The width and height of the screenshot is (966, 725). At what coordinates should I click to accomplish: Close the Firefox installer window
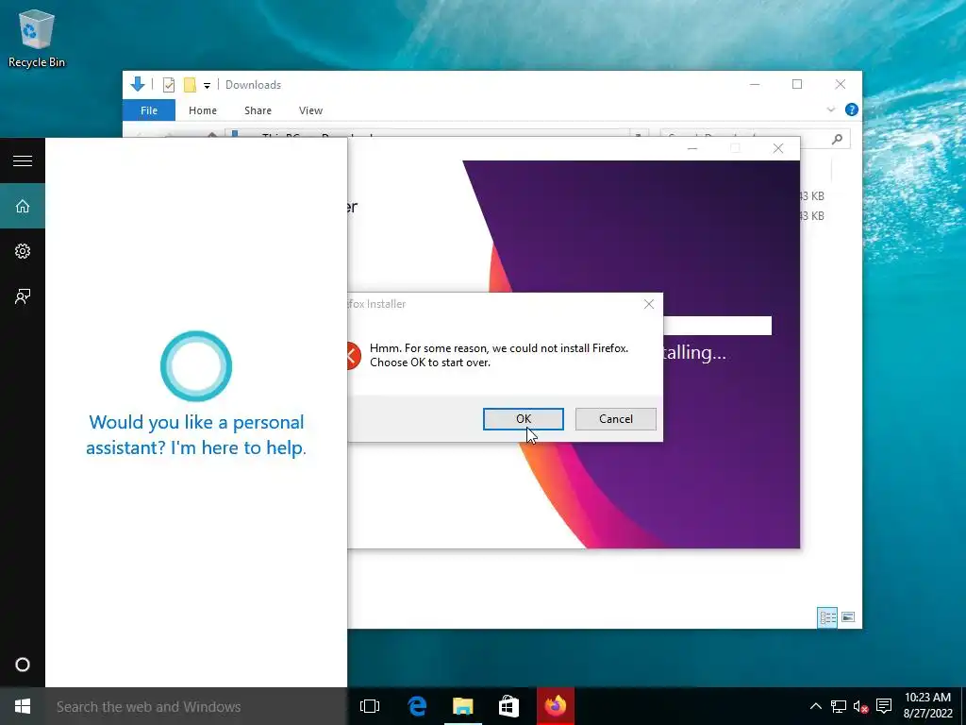[x=778, y=148]
